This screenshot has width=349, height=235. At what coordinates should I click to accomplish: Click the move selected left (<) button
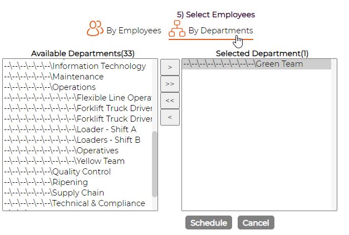170,117
